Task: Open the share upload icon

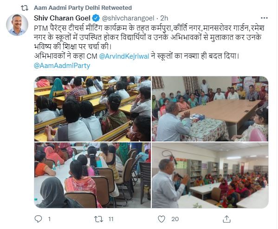Action: click(226, 219)
